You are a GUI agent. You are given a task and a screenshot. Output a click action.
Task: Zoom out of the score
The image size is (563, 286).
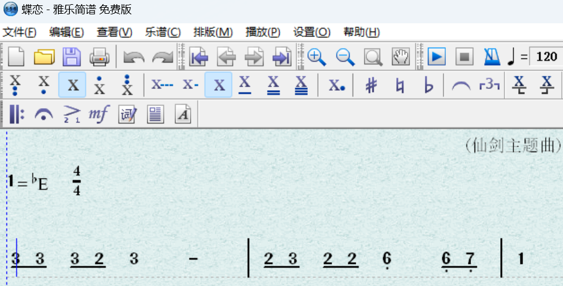[x=345, y=57]
